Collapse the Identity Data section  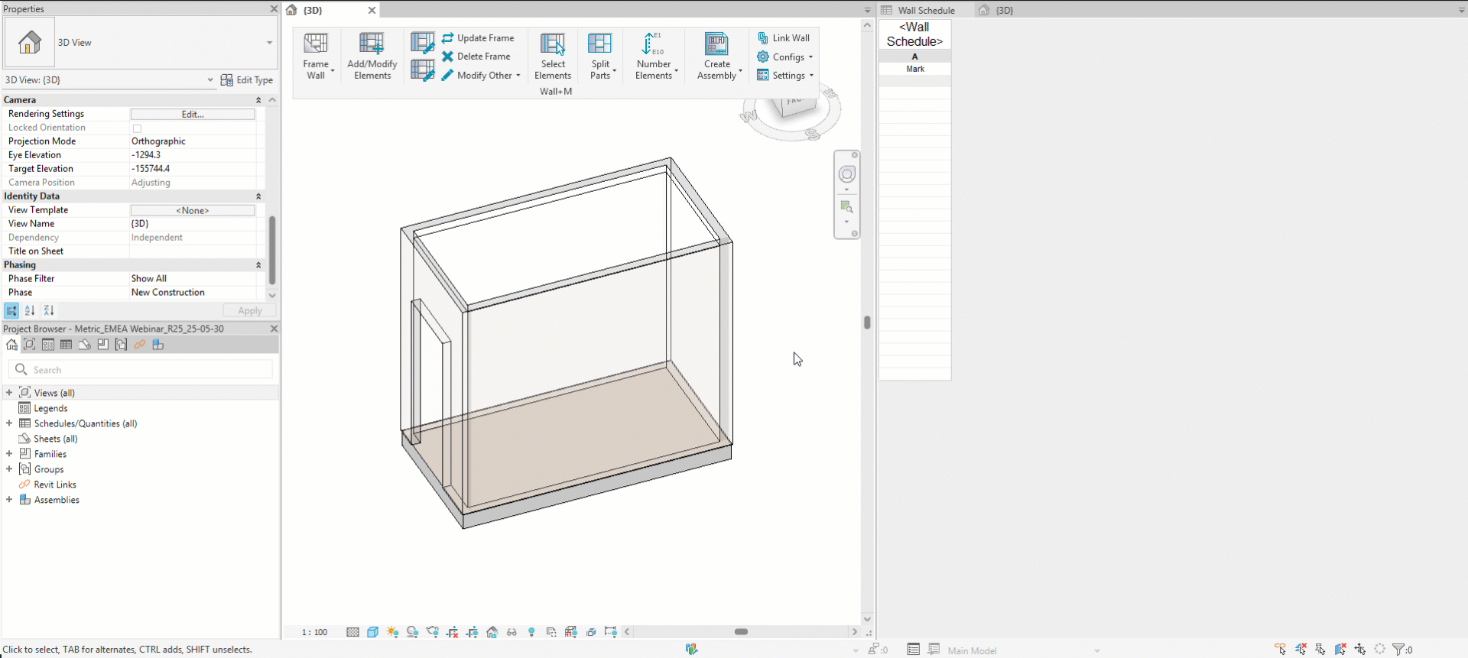(x=258, y=196)
